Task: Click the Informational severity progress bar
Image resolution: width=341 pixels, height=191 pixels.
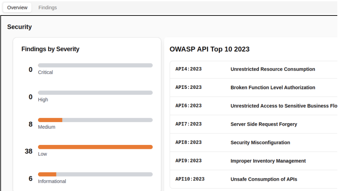Action: point(95,174)
